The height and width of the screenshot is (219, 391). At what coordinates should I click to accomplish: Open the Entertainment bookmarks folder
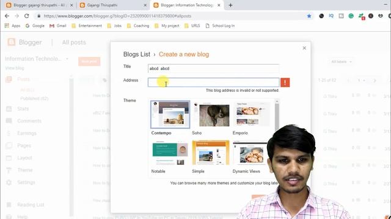point(87,26)
